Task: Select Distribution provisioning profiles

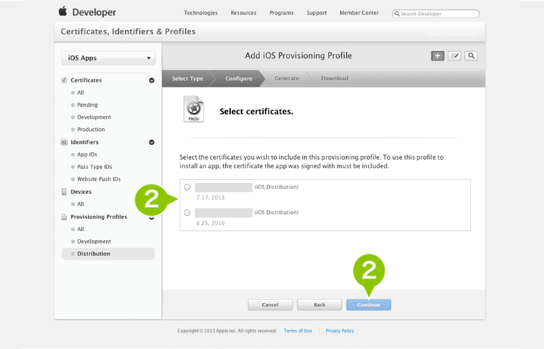Action: [x=108, y=254]
